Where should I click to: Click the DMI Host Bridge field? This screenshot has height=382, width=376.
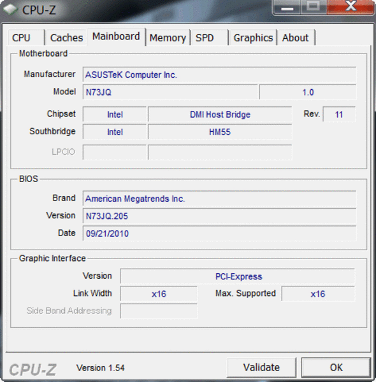tap(220, 114)
